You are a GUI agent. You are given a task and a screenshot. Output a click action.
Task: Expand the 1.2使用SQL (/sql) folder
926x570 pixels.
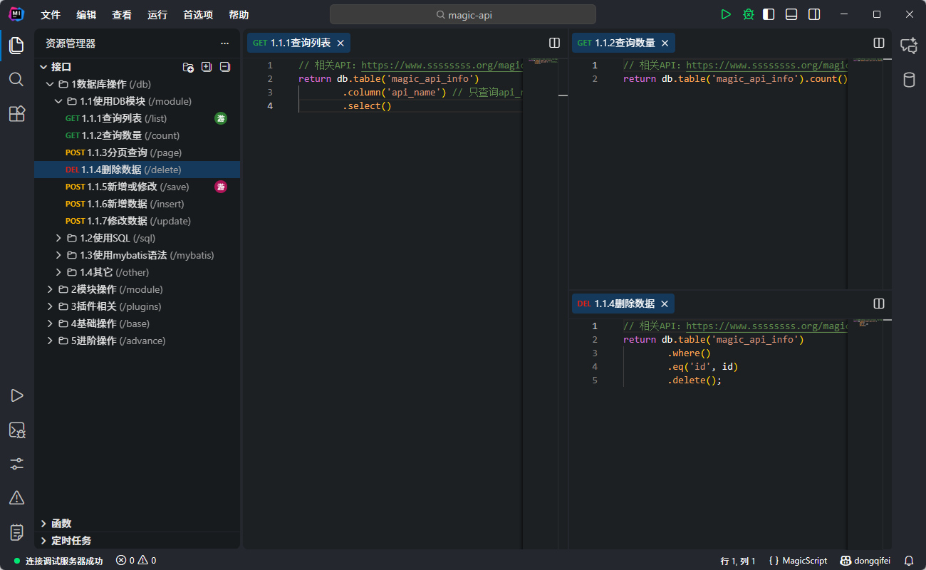[x=59, y=238]
